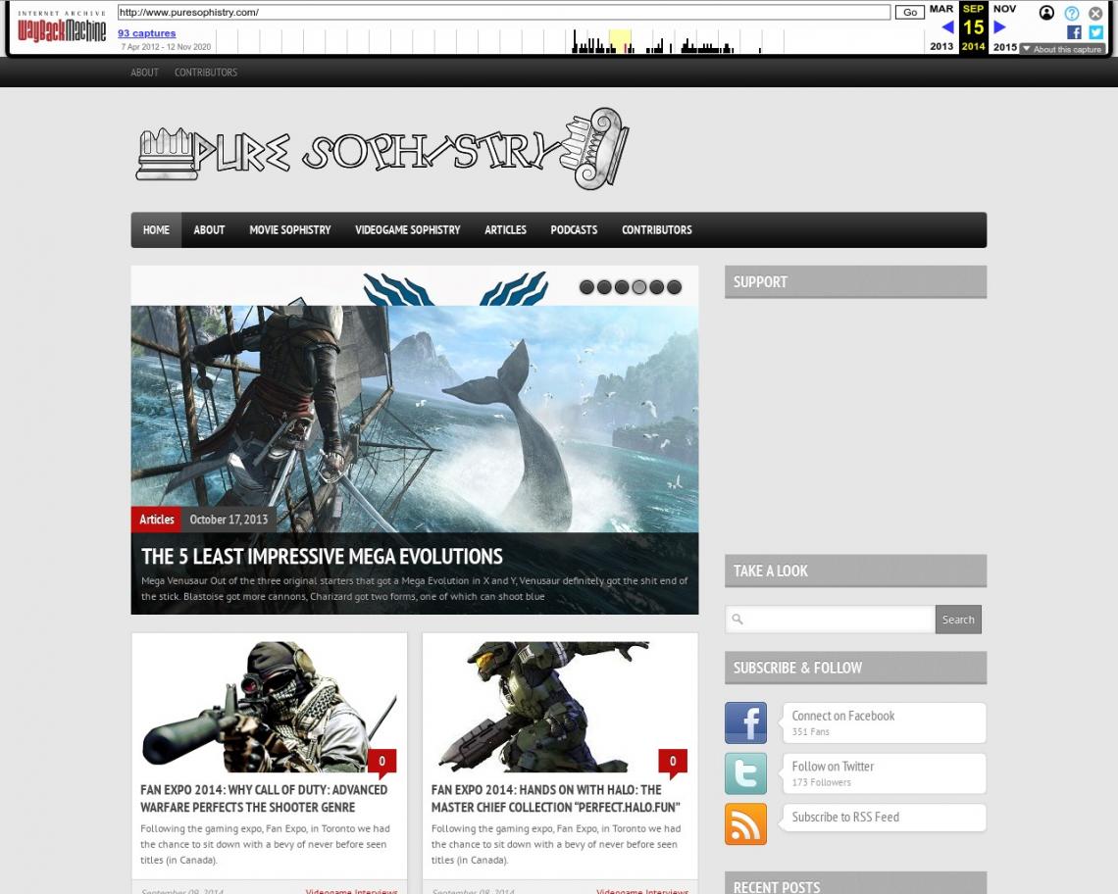Screen dimensions: 1118x894
Task: Click the large Facebook sidebar icon
Action: pos(745,722)
